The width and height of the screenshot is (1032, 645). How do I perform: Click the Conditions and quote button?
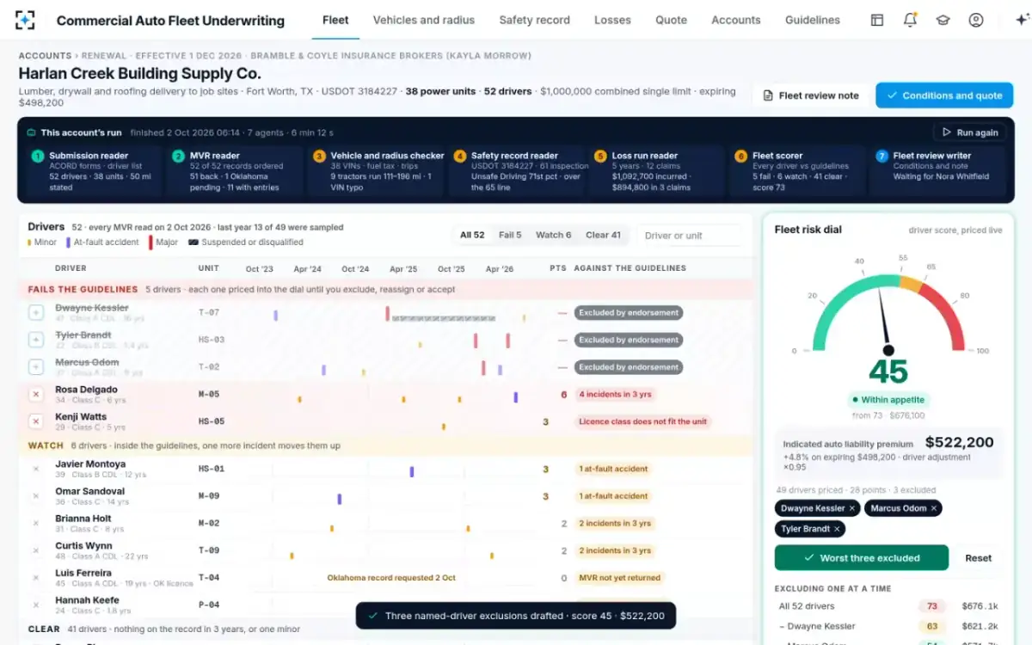[x=944, y=95]
